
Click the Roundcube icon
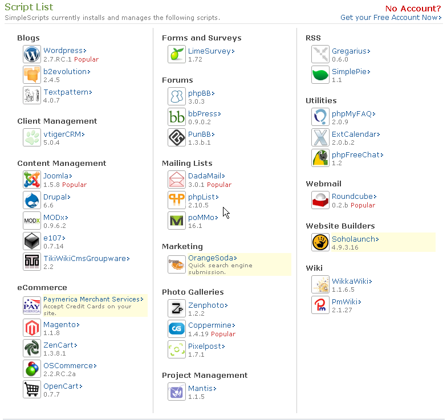pyautogui.click(x=320, y=200)
